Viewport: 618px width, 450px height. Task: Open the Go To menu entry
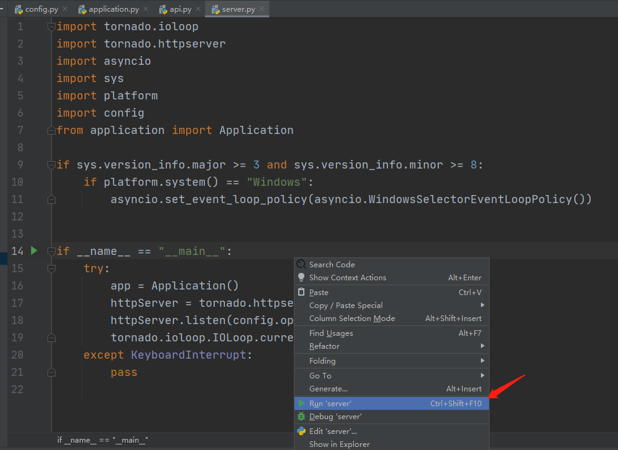coord(391,375)
